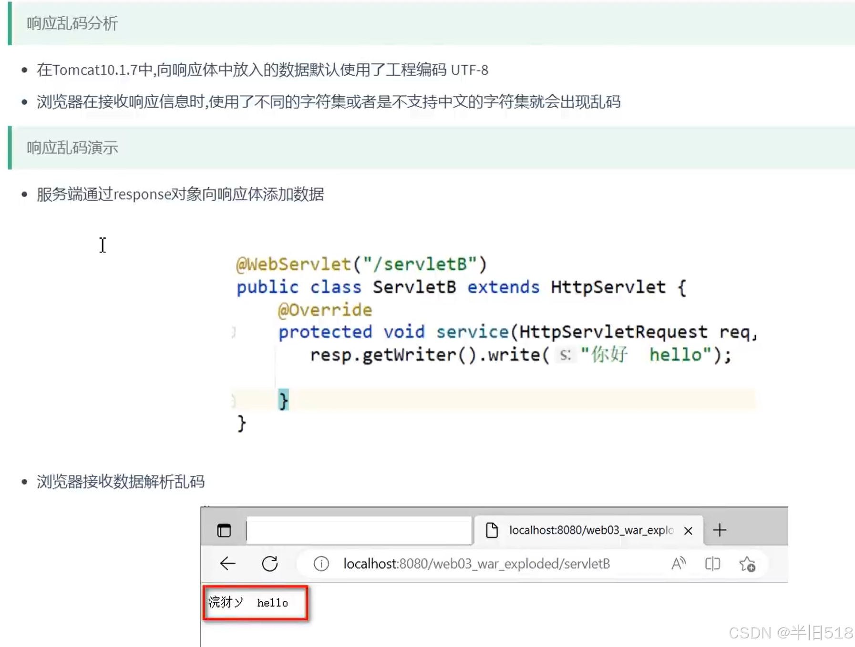
Task: Click the Tomcat10.1.7 bullet text
Action: (x=262, y=70)
